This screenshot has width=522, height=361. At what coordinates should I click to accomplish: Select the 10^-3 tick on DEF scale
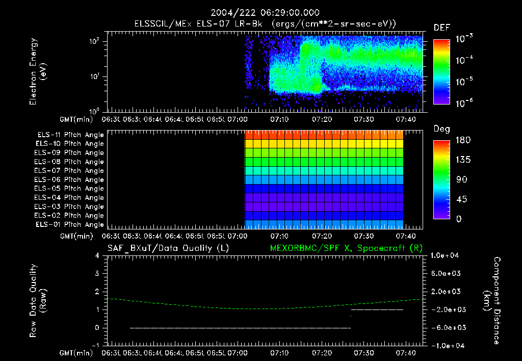tap(464, 38)
